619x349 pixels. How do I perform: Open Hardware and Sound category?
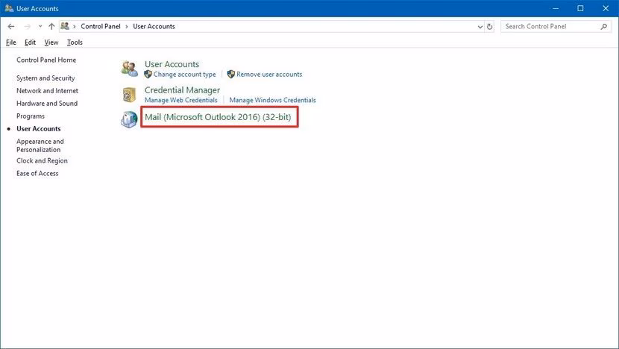pyautogui.click(x=47, y=104)
